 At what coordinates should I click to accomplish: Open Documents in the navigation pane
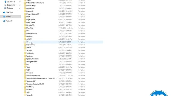pyautogui.click(x=11, y=5)
